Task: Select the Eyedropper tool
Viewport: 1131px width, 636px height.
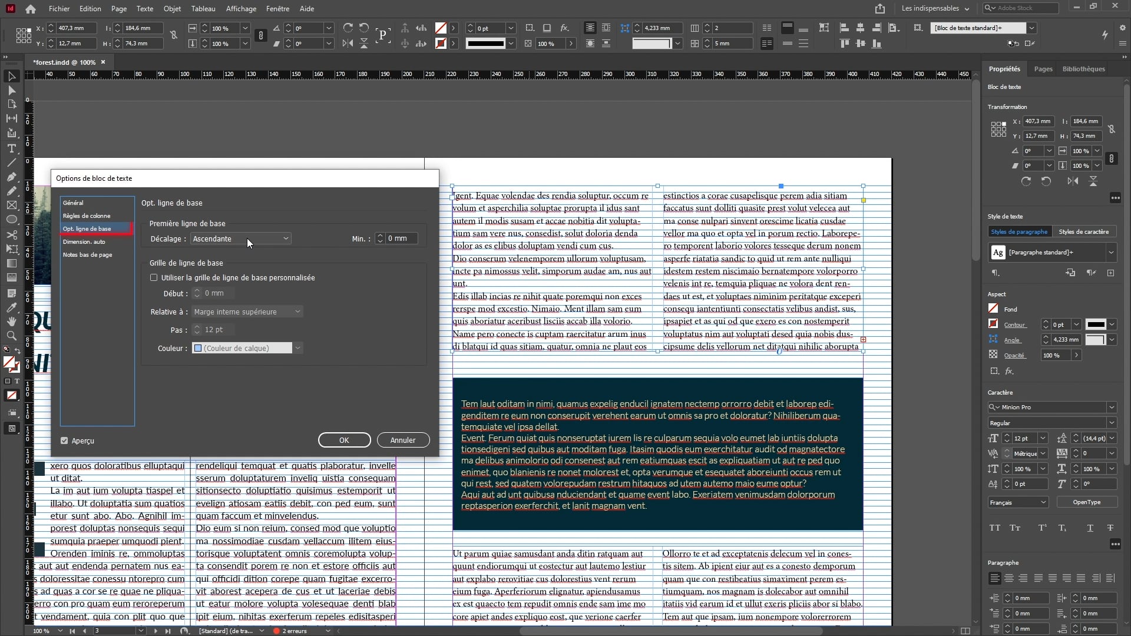Action: tap(11, 307)
